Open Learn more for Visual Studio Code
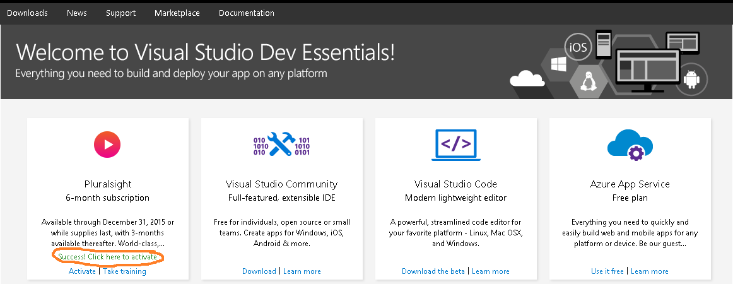This screenshot has width=733, height=284. click(x=491, y=271)
